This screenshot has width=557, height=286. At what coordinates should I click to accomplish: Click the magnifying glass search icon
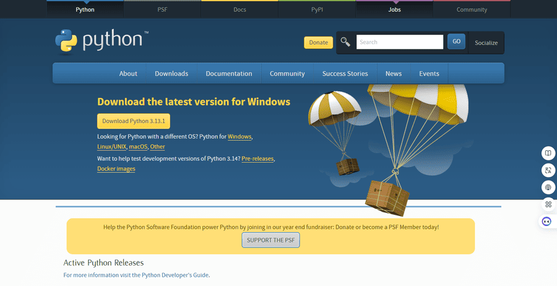[345, 42]
